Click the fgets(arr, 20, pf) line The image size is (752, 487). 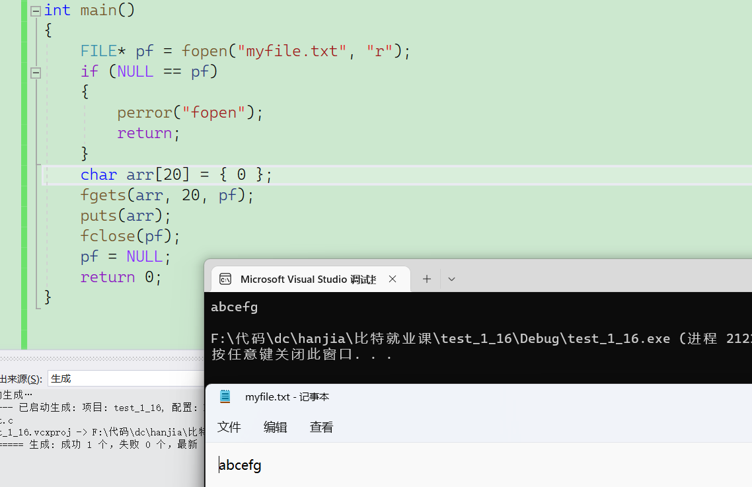pos(167,196)
